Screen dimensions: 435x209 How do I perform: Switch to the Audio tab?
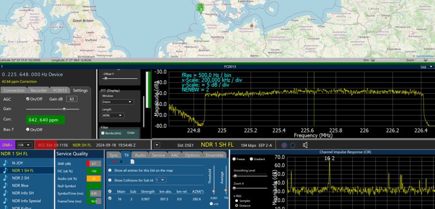tap(140, 155)
